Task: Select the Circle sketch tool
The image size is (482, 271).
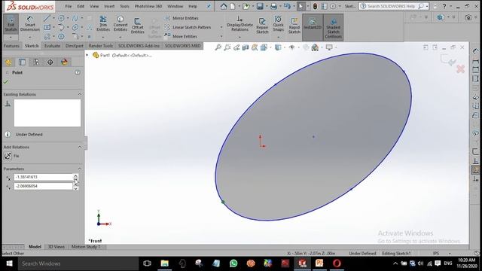Action: (61, 18)
